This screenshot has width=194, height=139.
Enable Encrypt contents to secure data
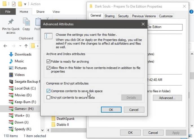click(x=49, y=97)
